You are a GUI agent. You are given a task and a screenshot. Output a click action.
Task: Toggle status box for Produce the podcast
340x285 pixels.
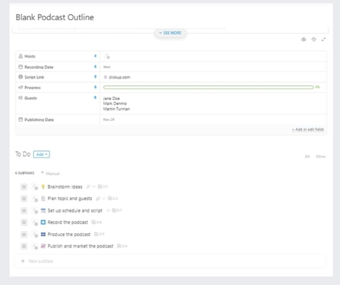(24, 234)
